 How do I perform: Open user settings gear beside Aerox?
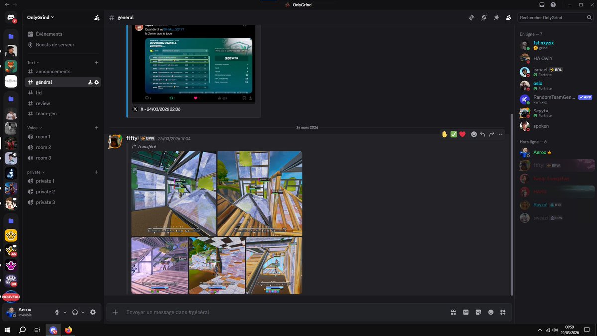tap(93, 312)
